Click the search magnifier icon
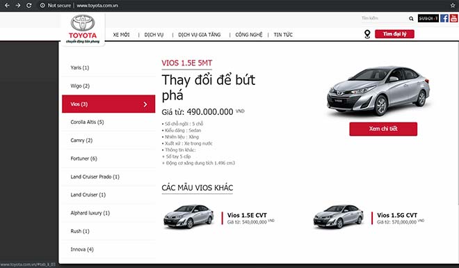 (x=411, y=19)
